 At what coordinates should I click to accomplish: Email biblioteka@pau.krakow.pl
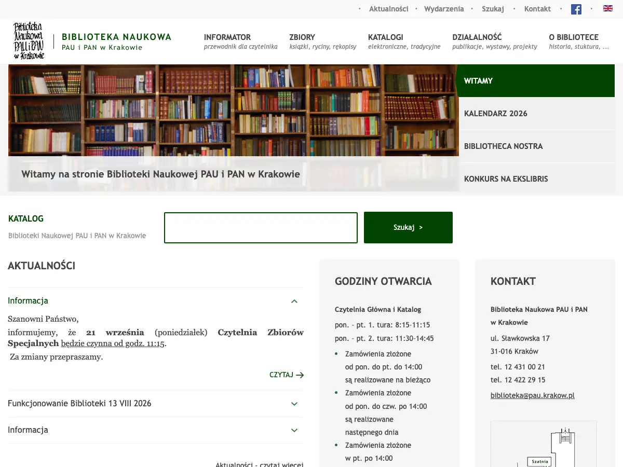[532, 395]
